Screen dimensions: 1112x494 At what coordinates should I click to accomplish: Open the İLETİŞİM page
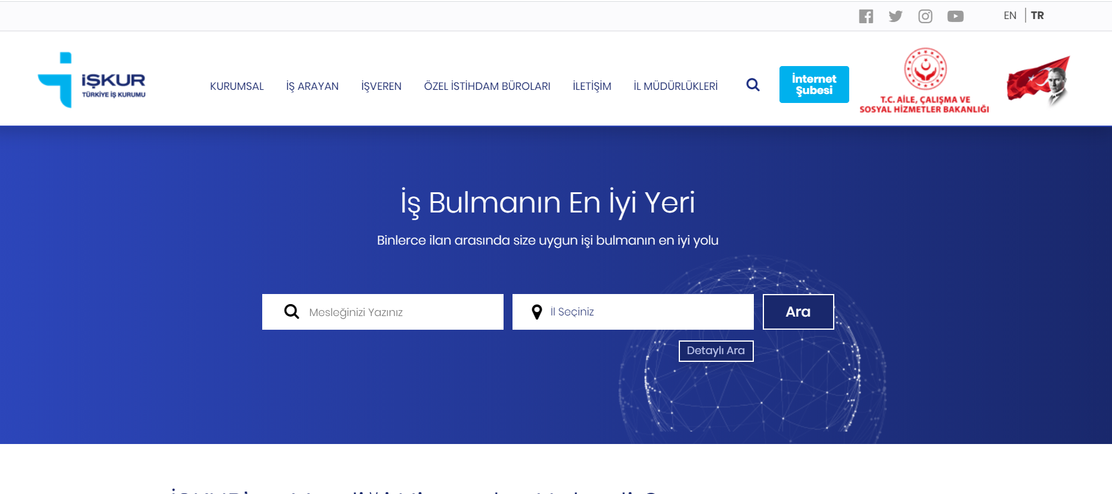(x=592, y=86)
